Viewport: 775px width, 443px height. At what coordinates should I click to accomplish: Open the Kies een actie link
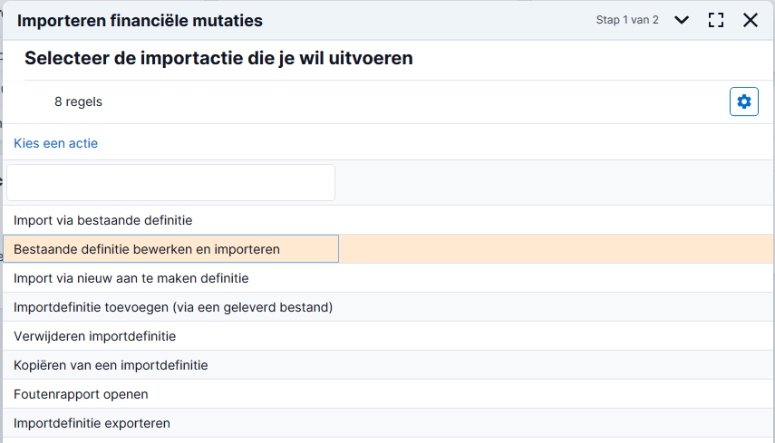coord(56,143)
